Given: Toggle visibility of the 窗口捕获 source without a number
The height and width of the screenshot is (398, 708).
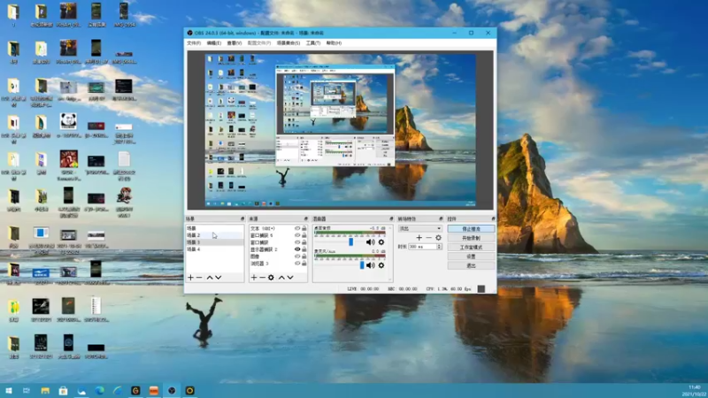Looking at the screenshot, I should (297, 242).
